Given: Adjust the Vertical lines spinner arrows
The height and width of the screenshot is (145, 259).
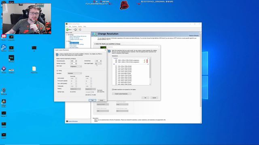Looking at the screenshot, I should pyautogui.click(x=101, y=61).
